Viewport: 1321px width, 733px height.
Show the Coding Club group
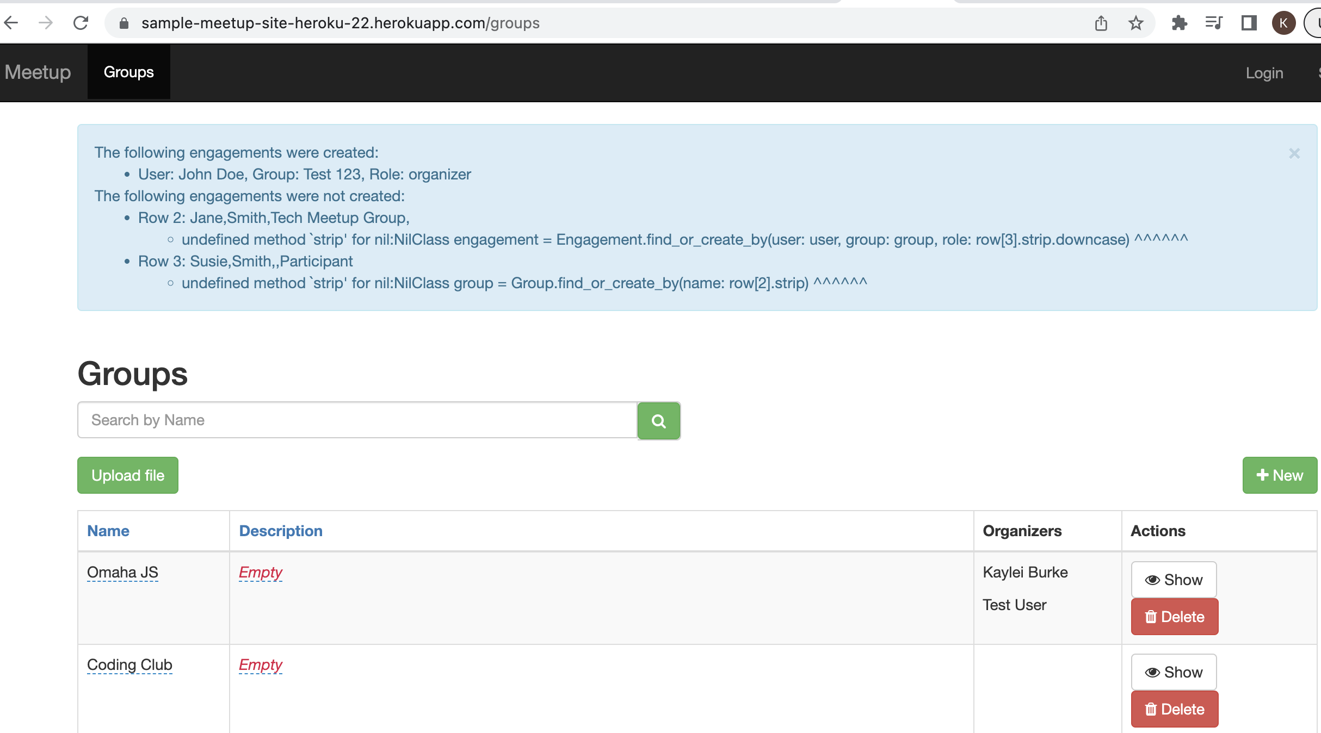tap(1174, 672)
